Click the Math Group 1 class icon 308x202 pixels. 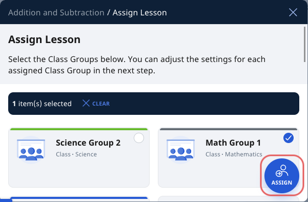(x=181, y=150)
